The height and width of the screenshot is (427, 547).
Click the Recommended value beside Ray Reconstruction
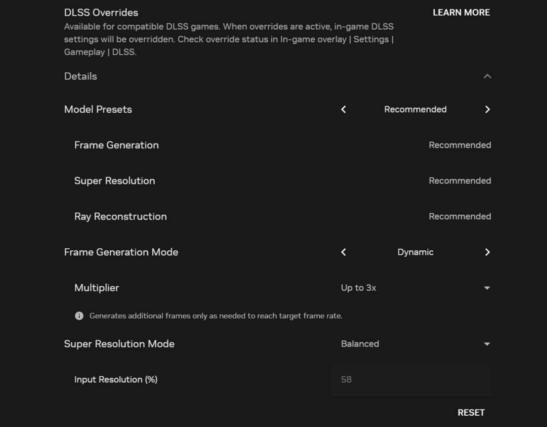[x=460, y=217]
